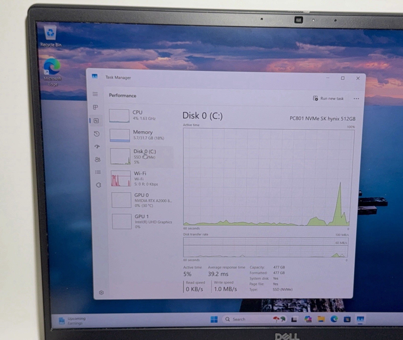
Task: Open the Users page icon
Action: (x=98, y=160)
